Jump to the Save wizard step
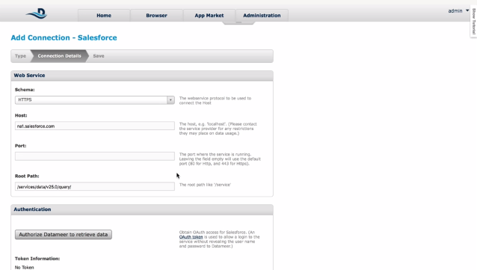 pyautogui.click(x=99, y=56)
